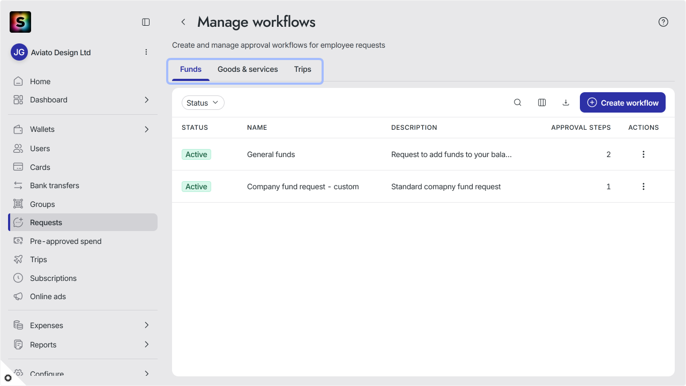Expand the Configure submenu chevron

(x=147, y=374)
